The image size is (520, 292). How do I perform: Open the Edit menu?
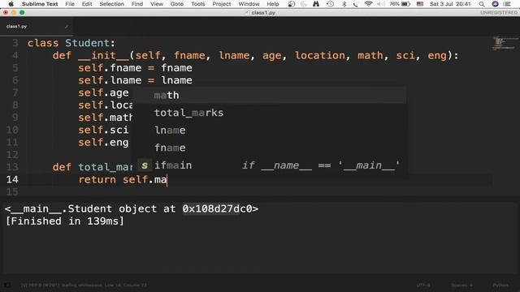click(87, 4)
